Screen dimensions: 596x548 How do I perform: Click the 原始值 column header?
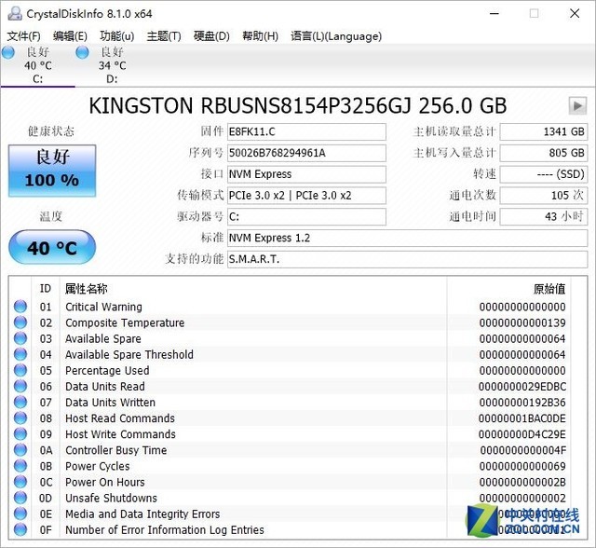point(549,289)
